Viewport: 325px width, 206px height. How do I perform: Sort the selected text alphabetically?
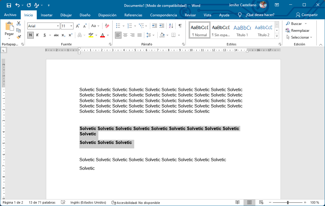(x=171, y=26)
